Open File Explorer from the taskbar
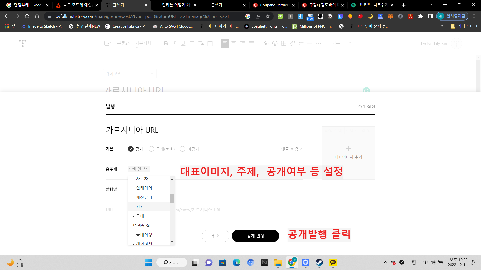Image resolution: width=481 pixels, height=270 pixels. pyautogui.click(x=278, y=262)
